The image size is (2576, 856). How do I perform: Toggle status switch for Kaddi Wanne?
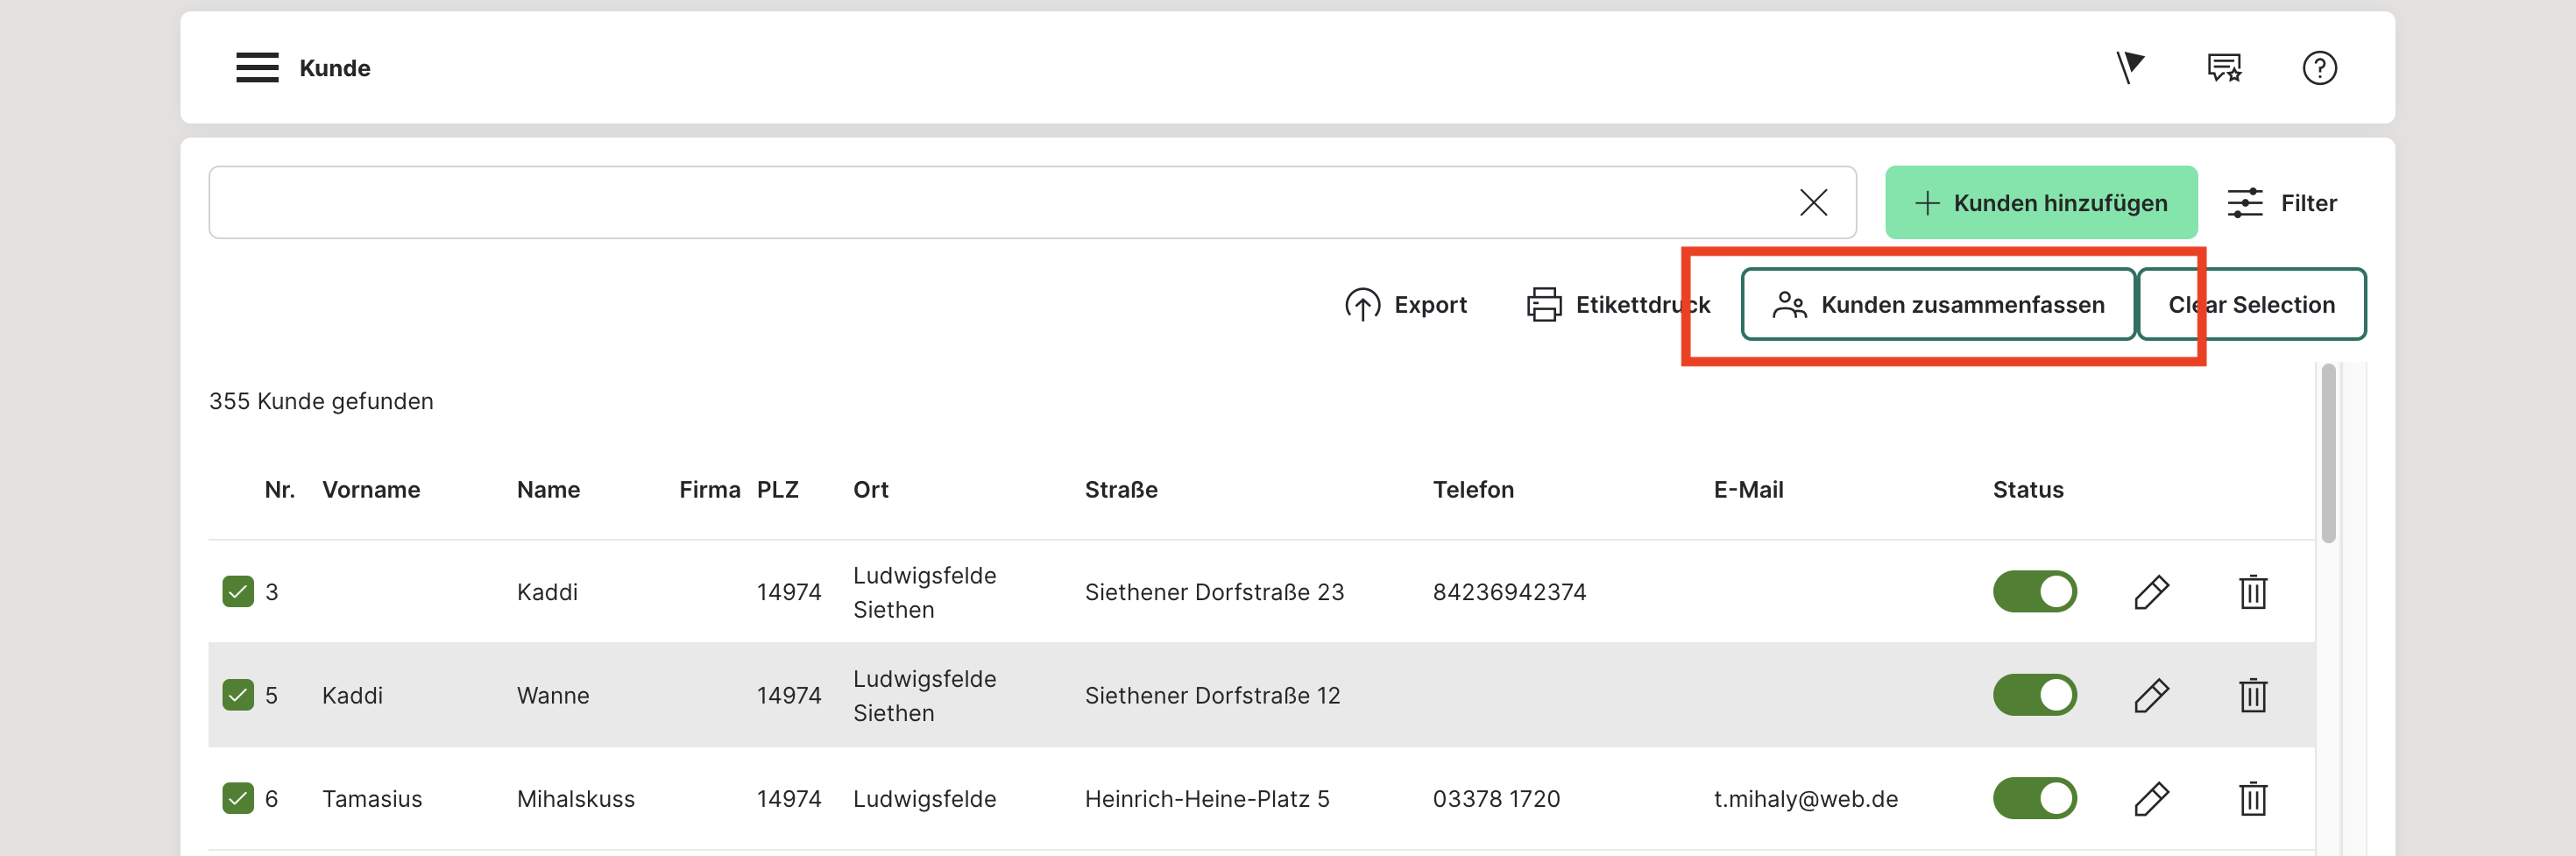[x=2034, y=695]
